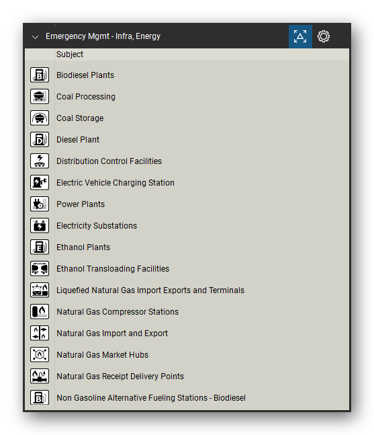This screenshot has width=374, height=435.
Task: Click the 'Power Plants' label
Action: [81, 204]
